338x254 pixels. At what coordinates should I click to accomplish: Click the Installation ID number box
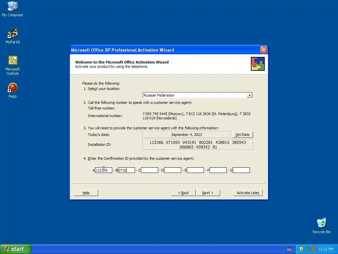[x=198, y=145]
